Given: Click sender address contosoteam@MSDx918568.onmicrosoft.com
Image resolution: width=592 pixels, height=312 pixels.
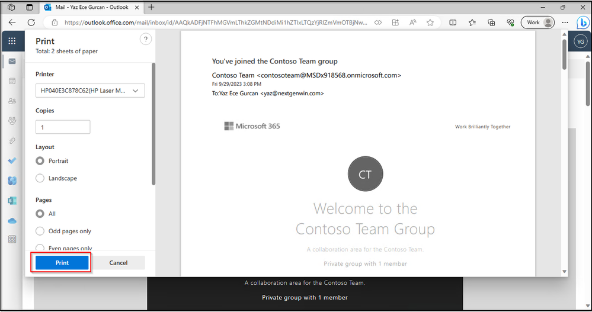Looking at the screenshot, I should (329, 75).
